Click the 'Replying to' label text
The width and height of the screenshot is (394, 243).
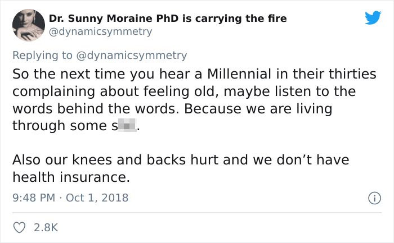(42, 56)
